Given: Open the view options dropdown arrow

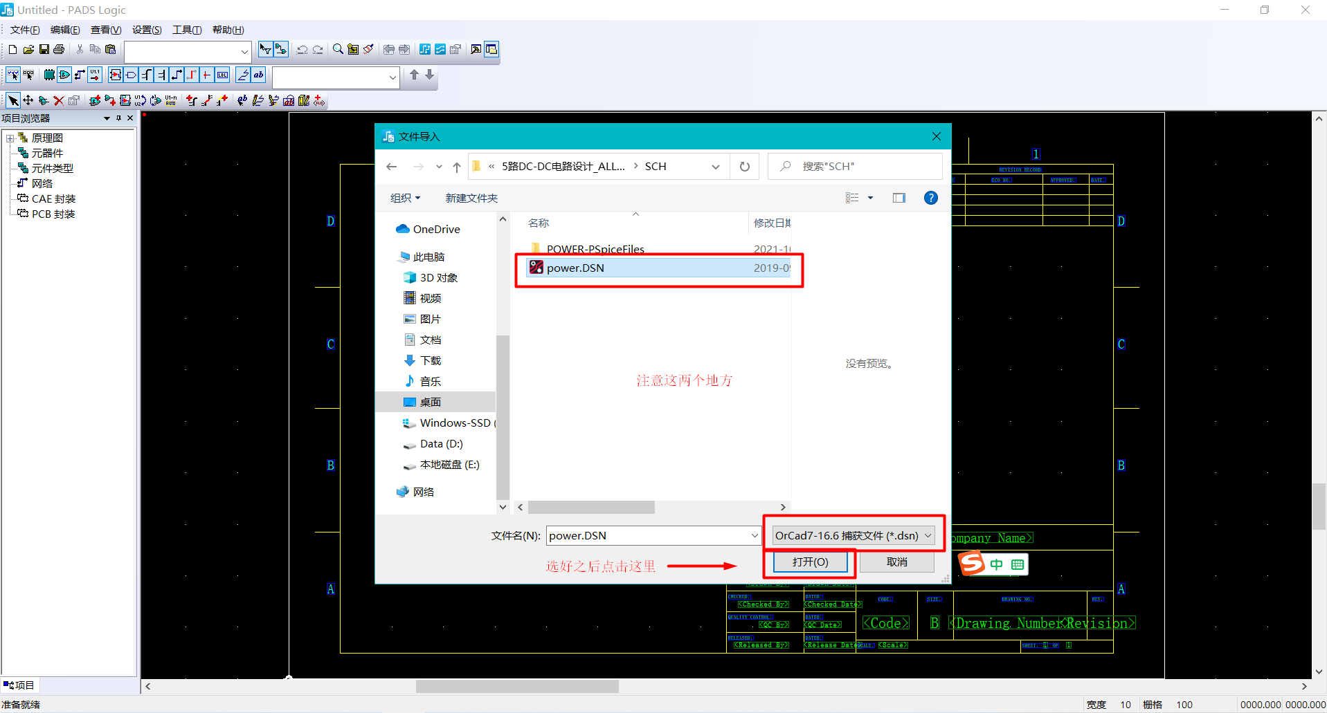Looking at the screenshot, I should click(x=871, y=198).
